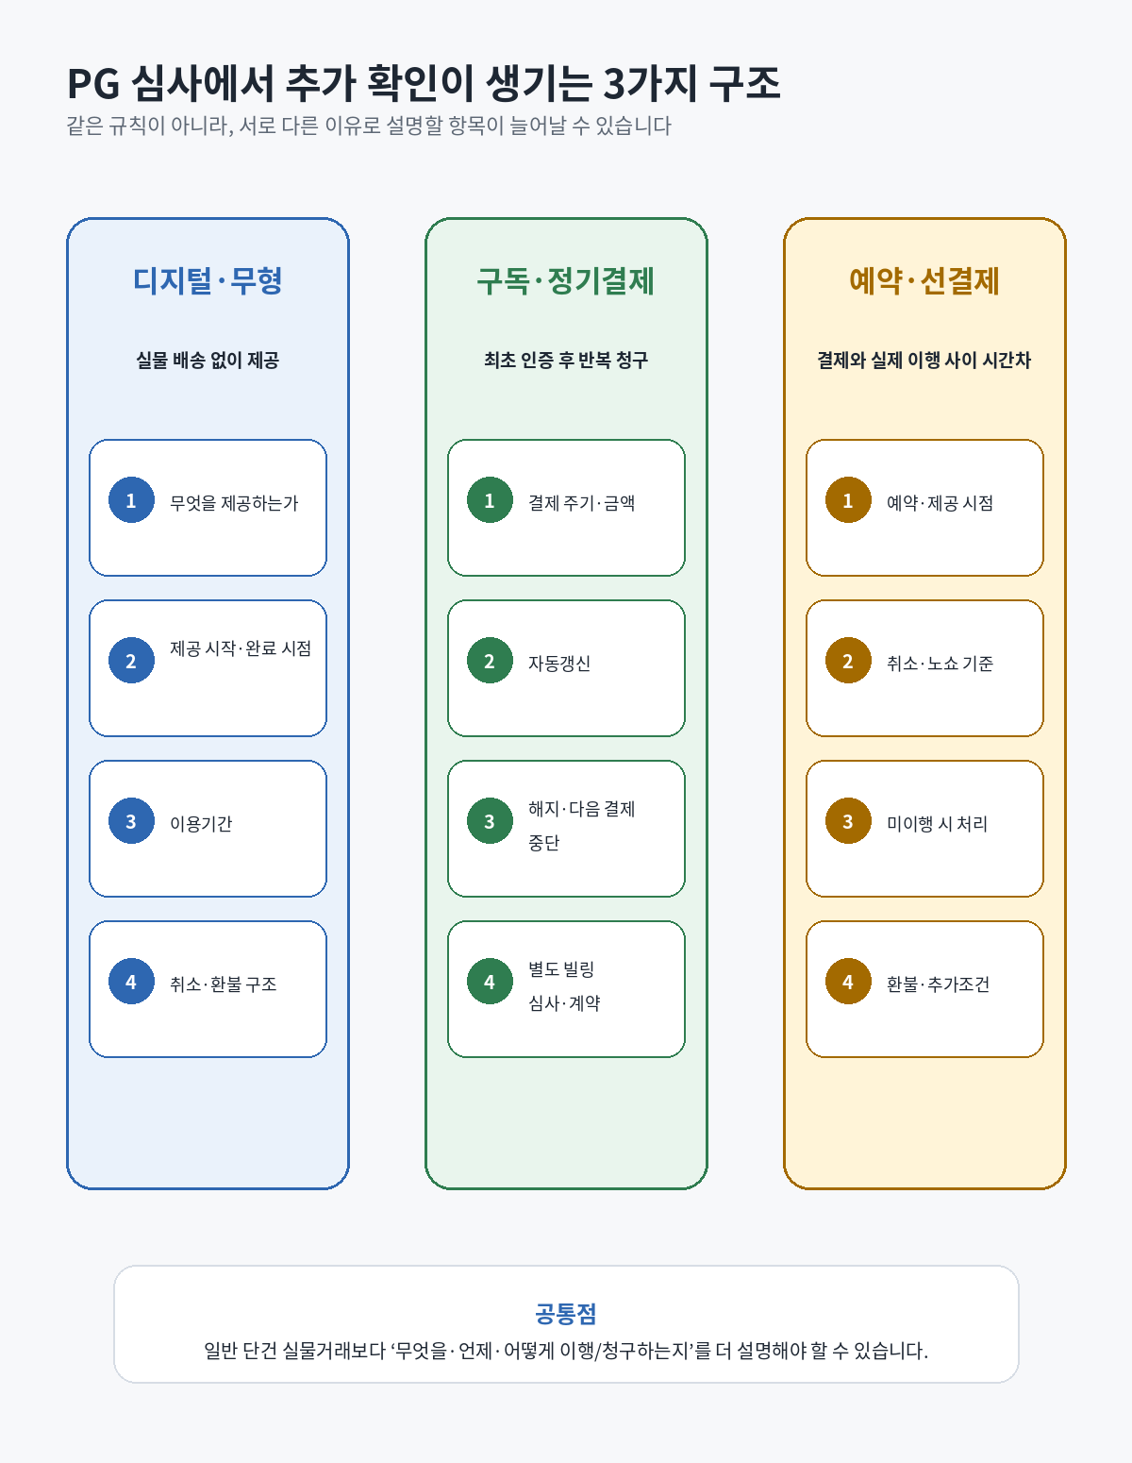Click subtitle 실물 배송 없이 제공

click(208, 360)
